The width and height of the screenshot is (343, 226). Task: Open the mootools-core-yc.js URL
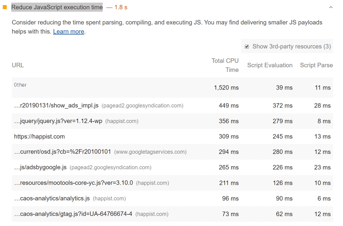coord(73,183)
